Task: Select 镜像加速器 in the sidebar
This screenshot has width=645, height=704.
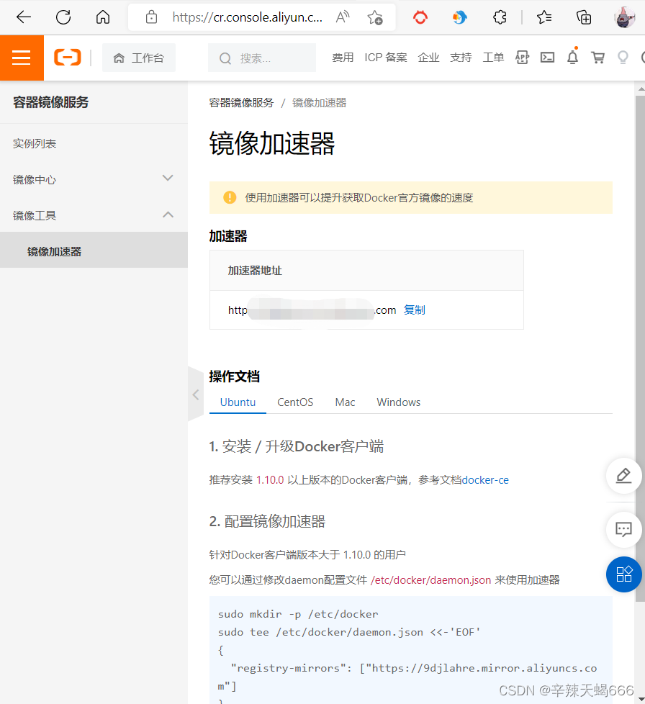Action: (94, 250)
